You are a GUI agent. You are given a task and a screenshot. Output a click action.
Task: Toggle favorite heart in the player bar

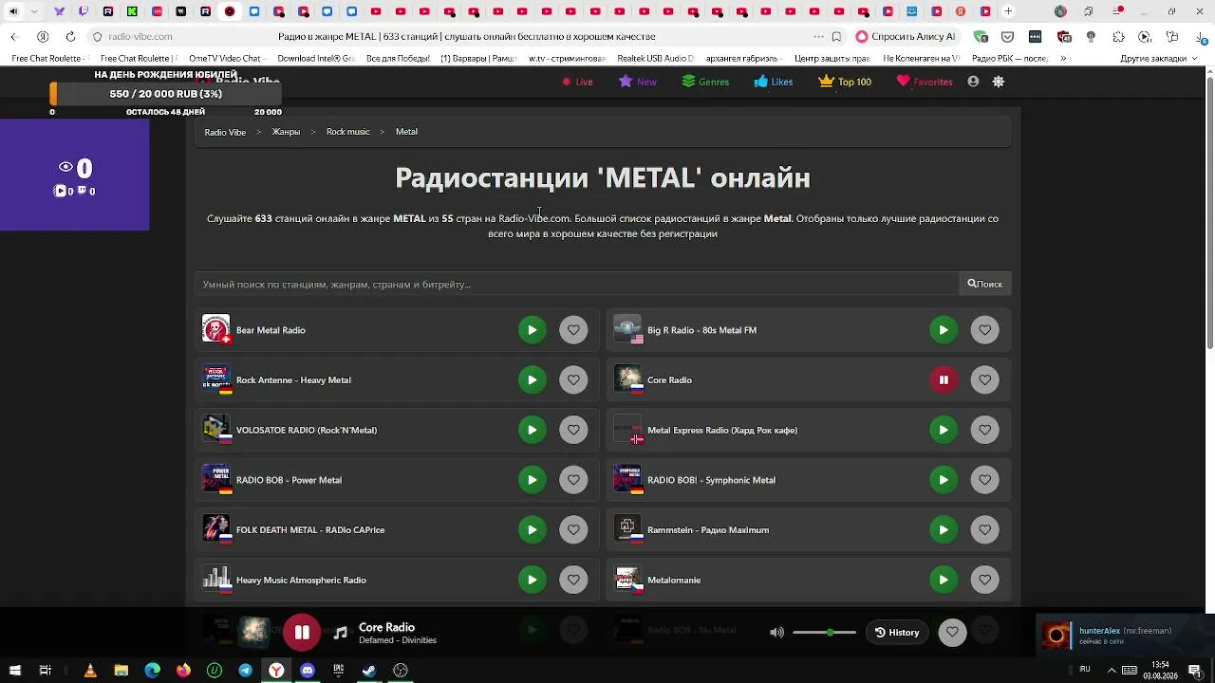click(x=952, y=633)
